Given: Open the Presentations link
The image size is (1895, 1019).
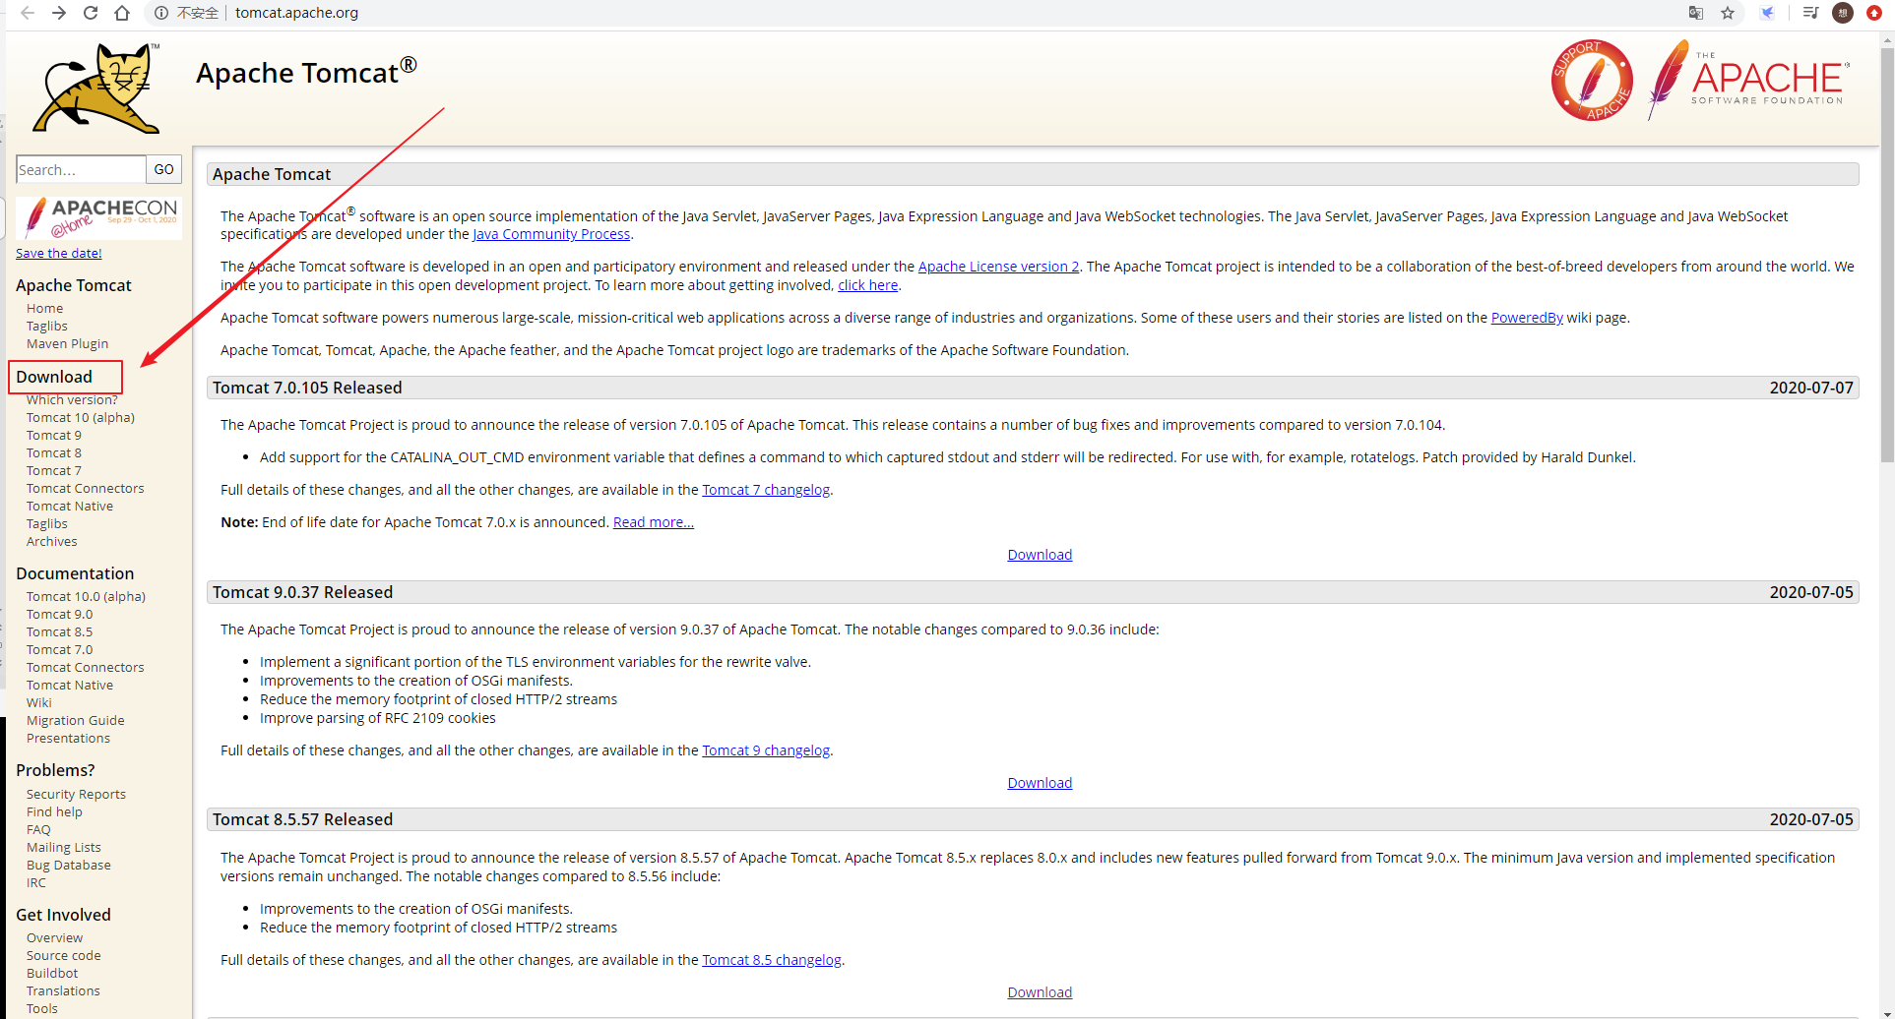Looking at the screenshot, I should pyautogui.click(x=68, y=738).
